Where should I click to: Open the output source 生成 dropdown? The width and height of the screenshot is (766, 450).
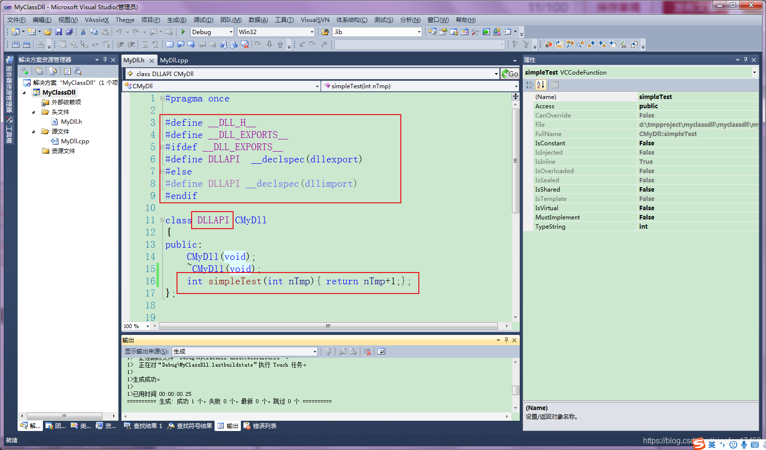point(315,352)
